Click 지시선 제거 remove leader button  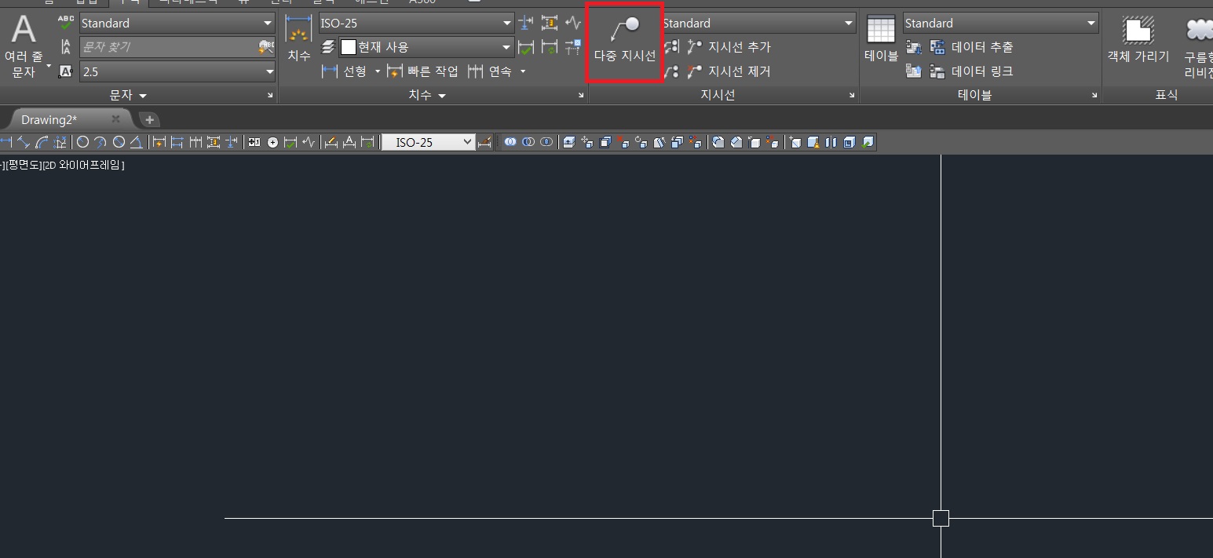729,71
